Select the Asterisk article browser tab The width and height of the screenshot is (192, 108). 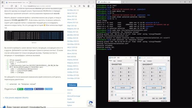(x=17, y=2)
